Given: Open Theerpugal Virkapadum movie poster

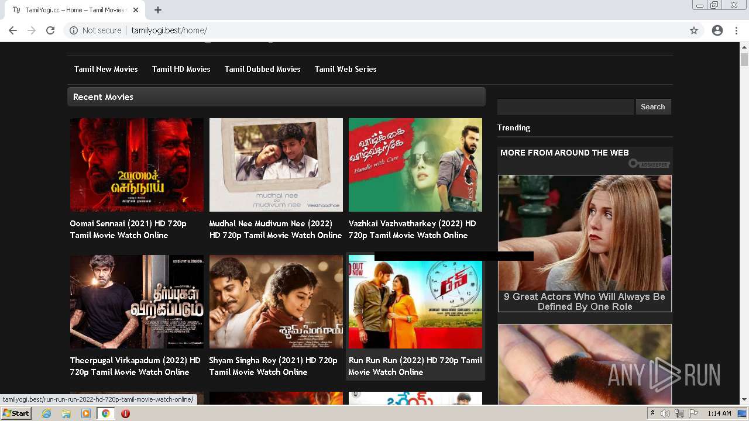Looking at the screenshot, I should pos(137,302).
